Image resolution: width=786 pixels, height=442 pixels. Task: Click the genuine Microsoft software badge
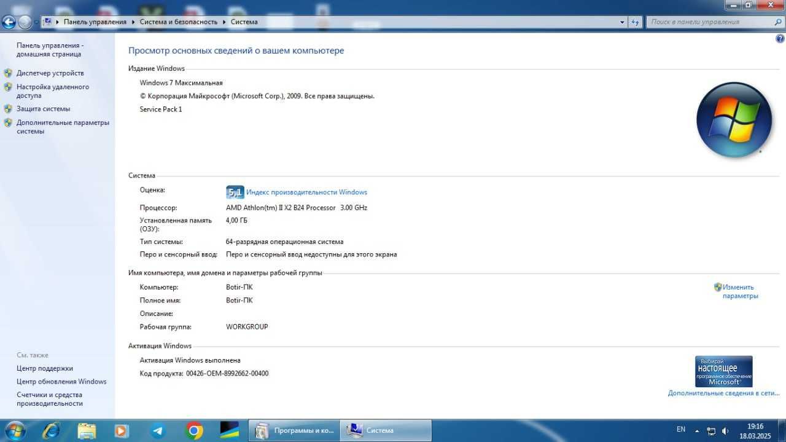(724, 371)
